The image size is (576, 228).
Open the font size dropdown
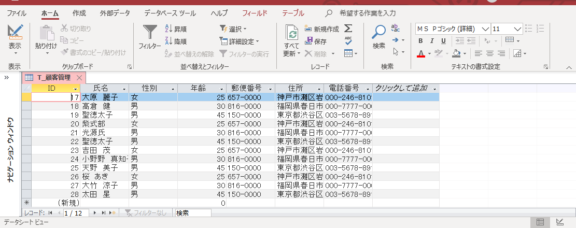coord(518,28)
